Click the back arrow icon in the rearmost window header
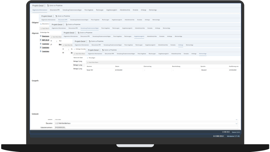 (48, 6)
